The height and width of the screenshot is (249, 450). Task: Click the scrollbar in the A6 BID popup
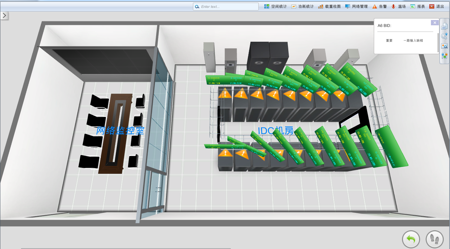point(438,42)
